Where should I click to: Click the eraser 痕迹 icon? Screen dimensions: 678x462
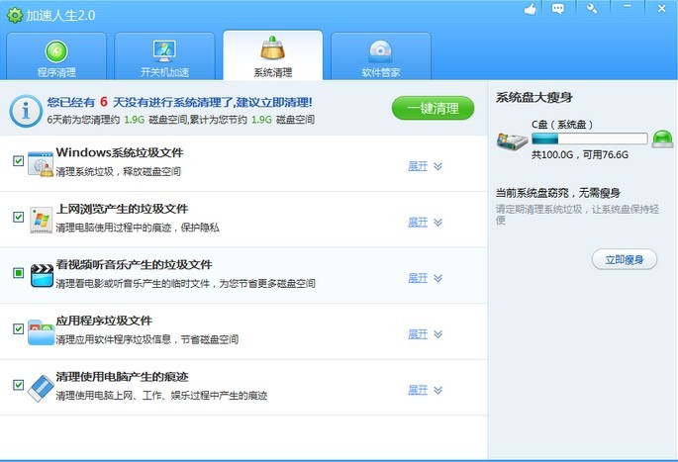tap(41, 388)
